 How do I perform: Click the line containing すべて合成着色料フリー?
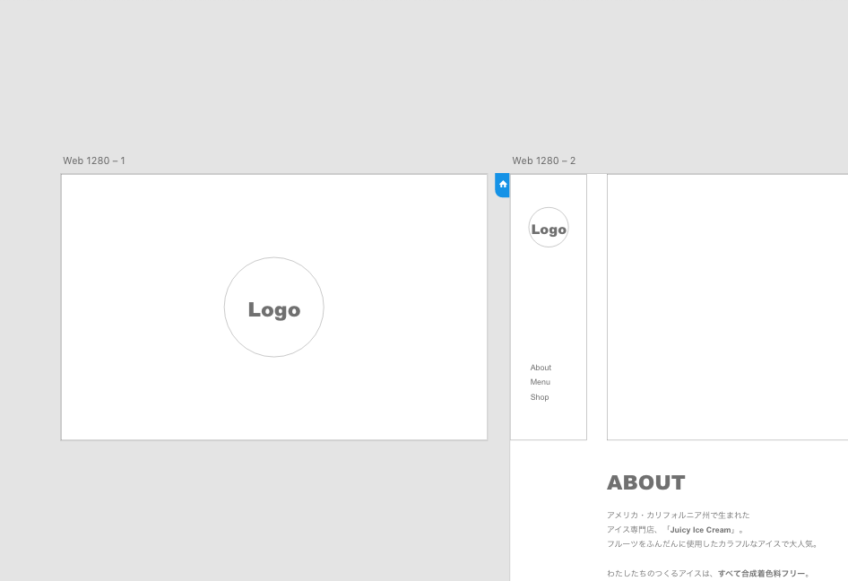point(708,574)
